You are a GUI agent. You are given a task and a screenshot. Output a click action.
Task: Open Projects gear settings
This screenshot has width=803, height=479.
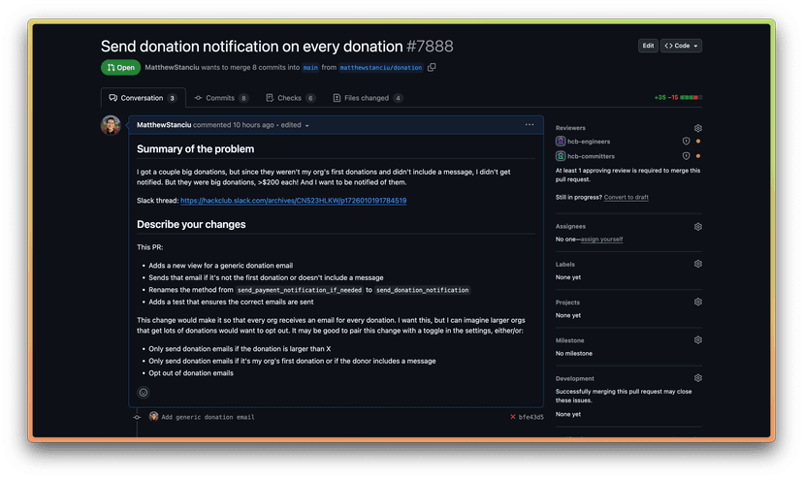point(697,302)
